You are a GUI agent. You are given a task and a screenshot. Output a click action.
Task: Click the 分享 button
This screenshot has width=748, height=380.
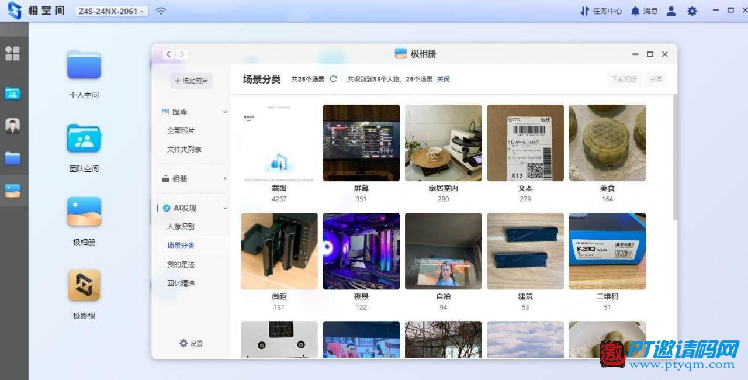[x=656, y=79]
